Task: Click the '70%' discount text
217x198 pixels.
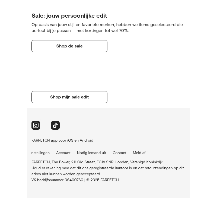Action: click(123, 31)
